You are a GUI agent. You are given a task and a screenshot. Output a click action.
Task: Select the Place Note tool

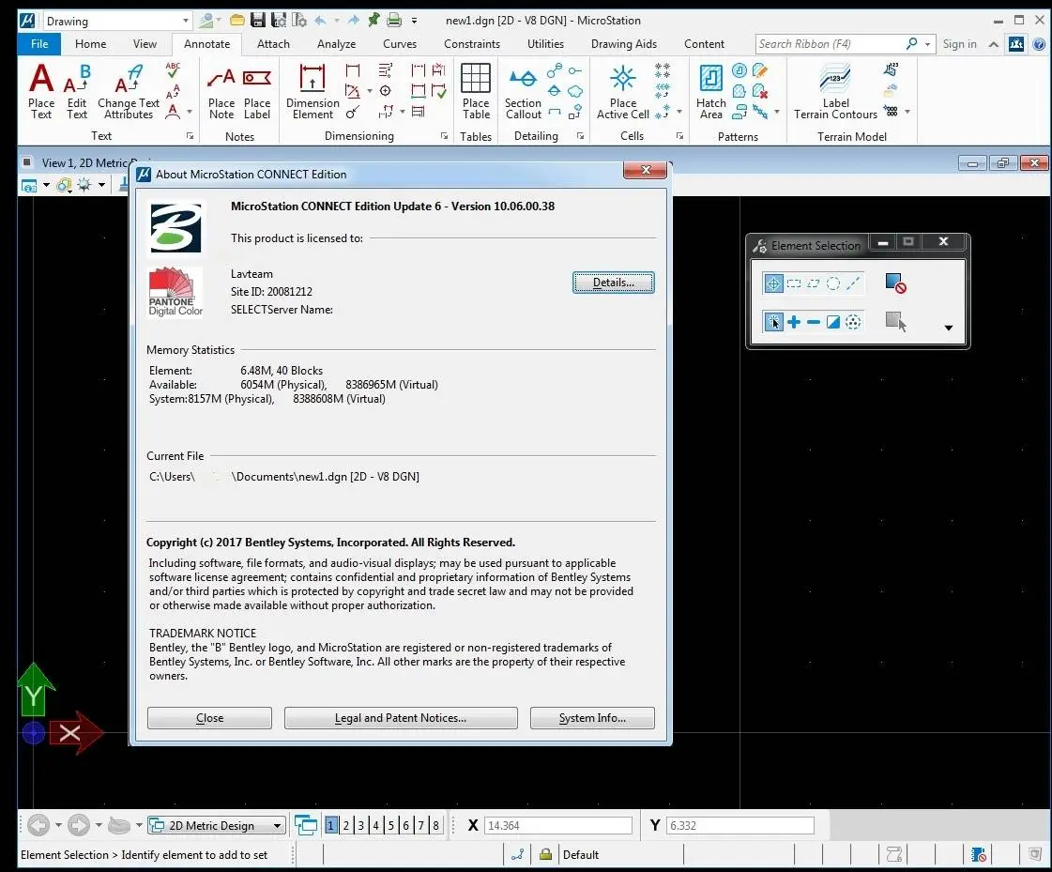[221, 93]
